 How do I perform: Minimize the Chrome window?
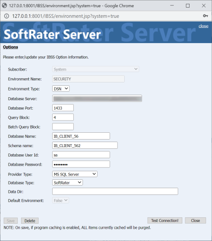click(172, 5)
